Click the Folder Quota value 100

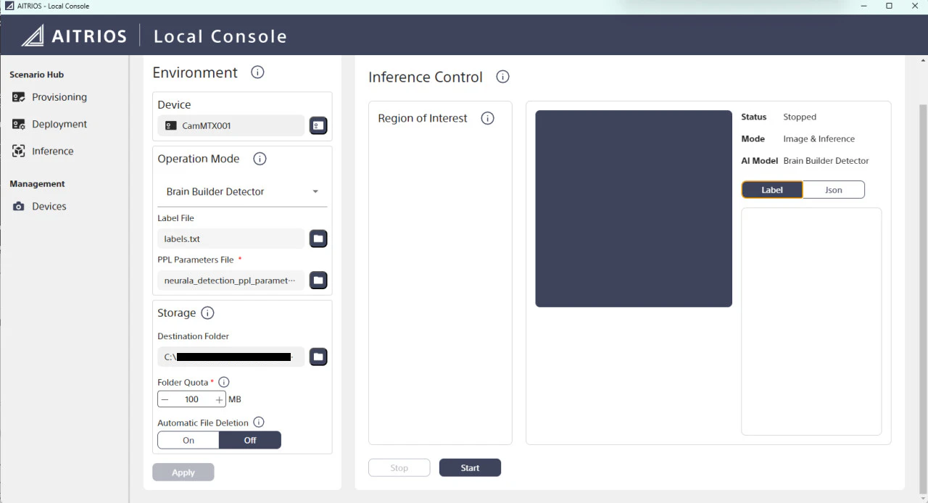191,399
